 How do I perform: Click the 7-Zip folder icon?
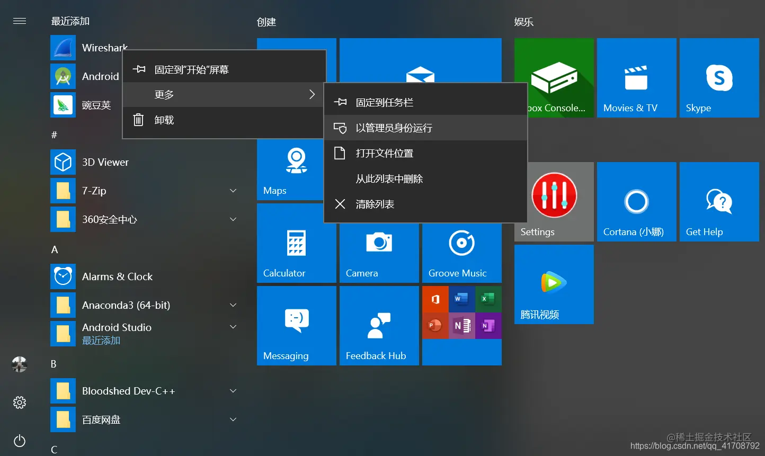[x=63, y=191]
